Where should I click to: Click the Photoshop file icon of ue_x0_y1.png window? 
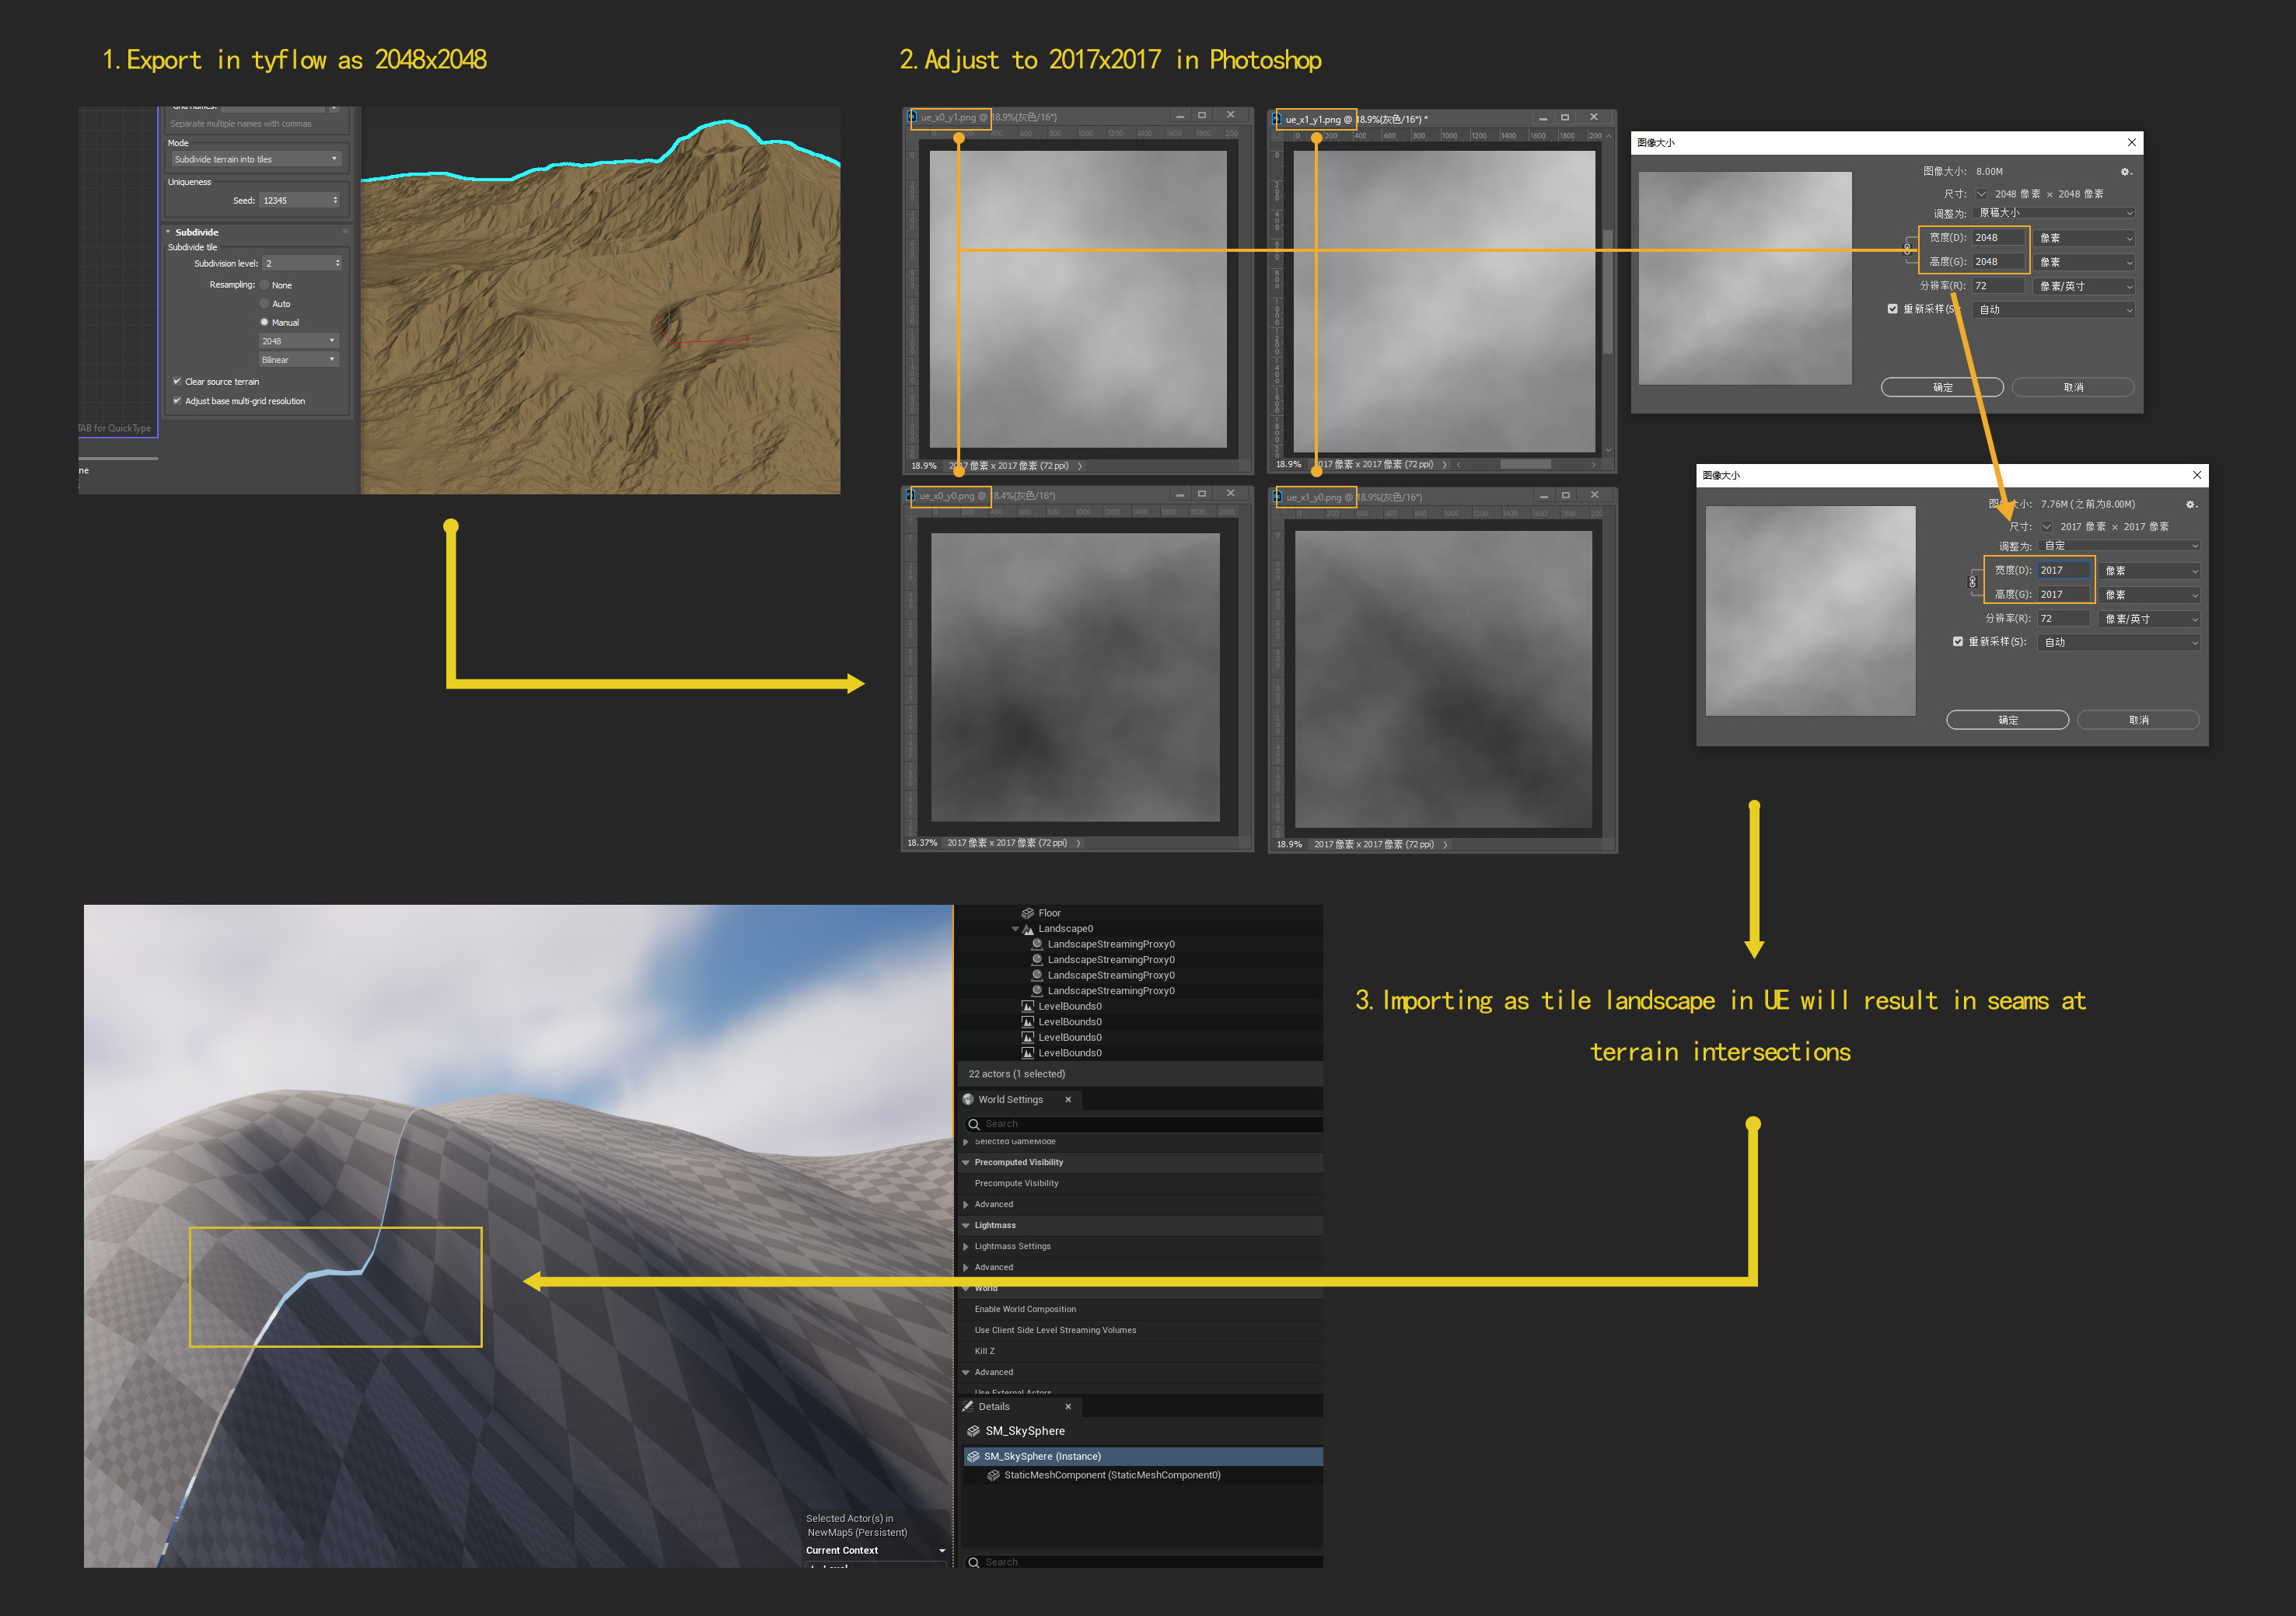912,117
